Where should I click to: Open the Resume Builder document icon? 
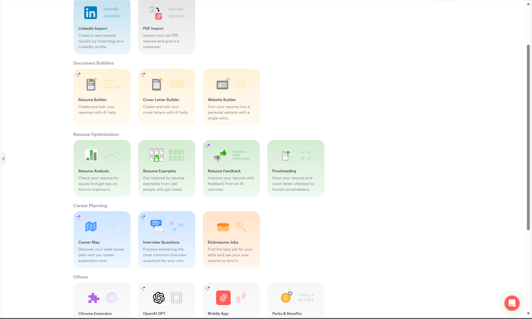(91, 84)
